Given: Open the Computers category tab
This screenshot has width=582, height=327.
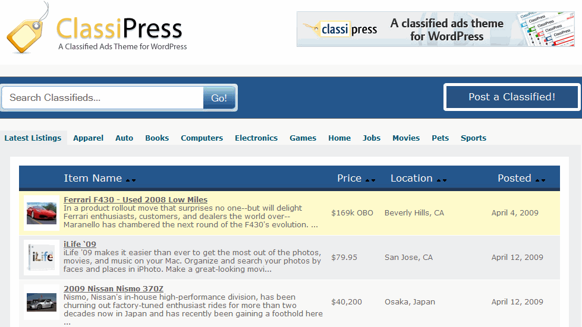Looking at the screenshot, I should pyautogui.click(x=202, y=138).
